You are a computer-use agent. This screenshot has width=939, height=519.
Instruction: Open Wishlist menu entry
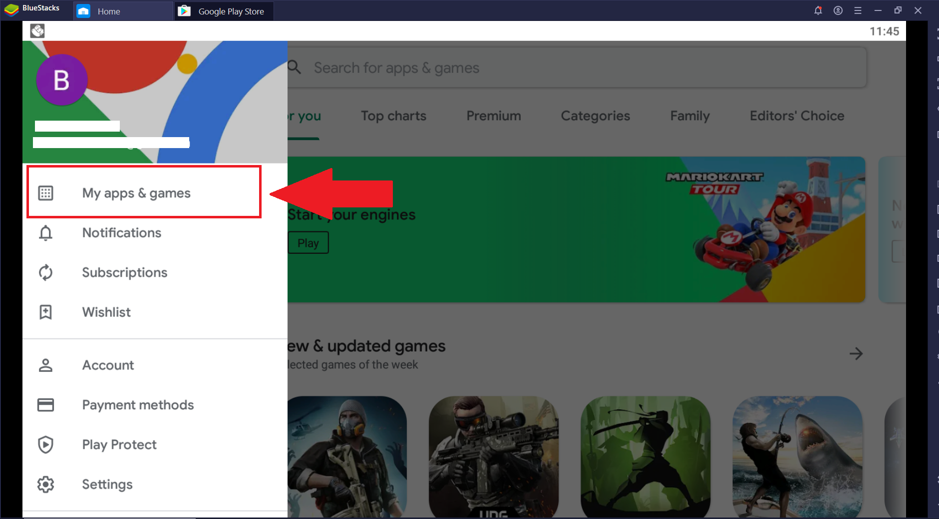155,312
